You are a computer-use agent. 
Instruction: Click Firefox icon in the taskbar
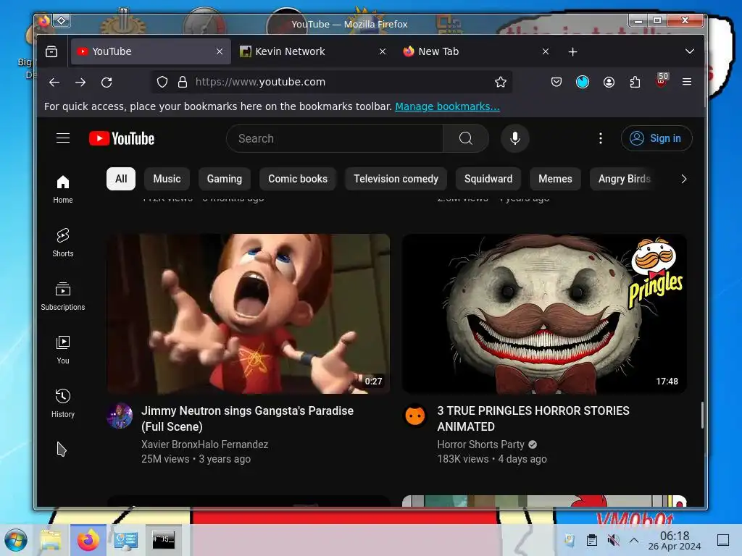(88, 540)
